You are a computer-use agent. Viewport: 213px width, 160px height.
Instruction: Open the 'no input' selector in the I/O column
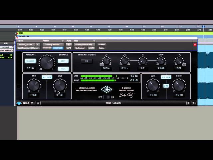tap(7, 47)
